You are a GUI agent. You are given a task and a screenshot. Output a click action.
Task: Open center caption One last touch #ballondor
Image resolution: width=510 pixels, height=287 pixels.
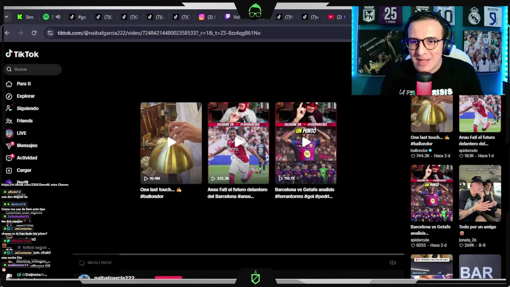coord(161,193)
